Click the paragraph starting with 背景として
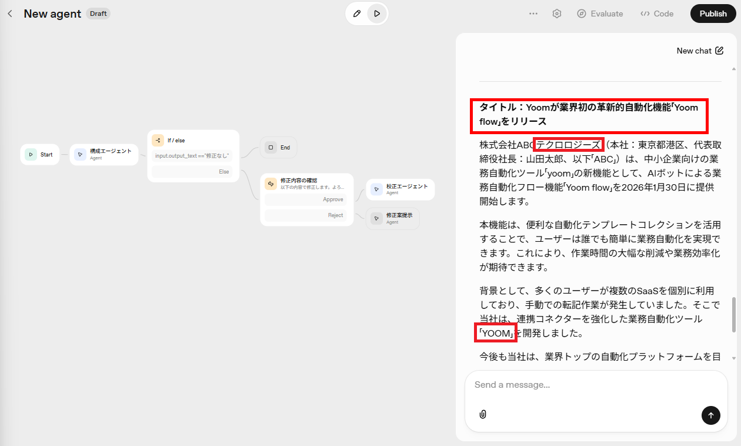The height and width of the screenshot is (446, 741). 599,312
